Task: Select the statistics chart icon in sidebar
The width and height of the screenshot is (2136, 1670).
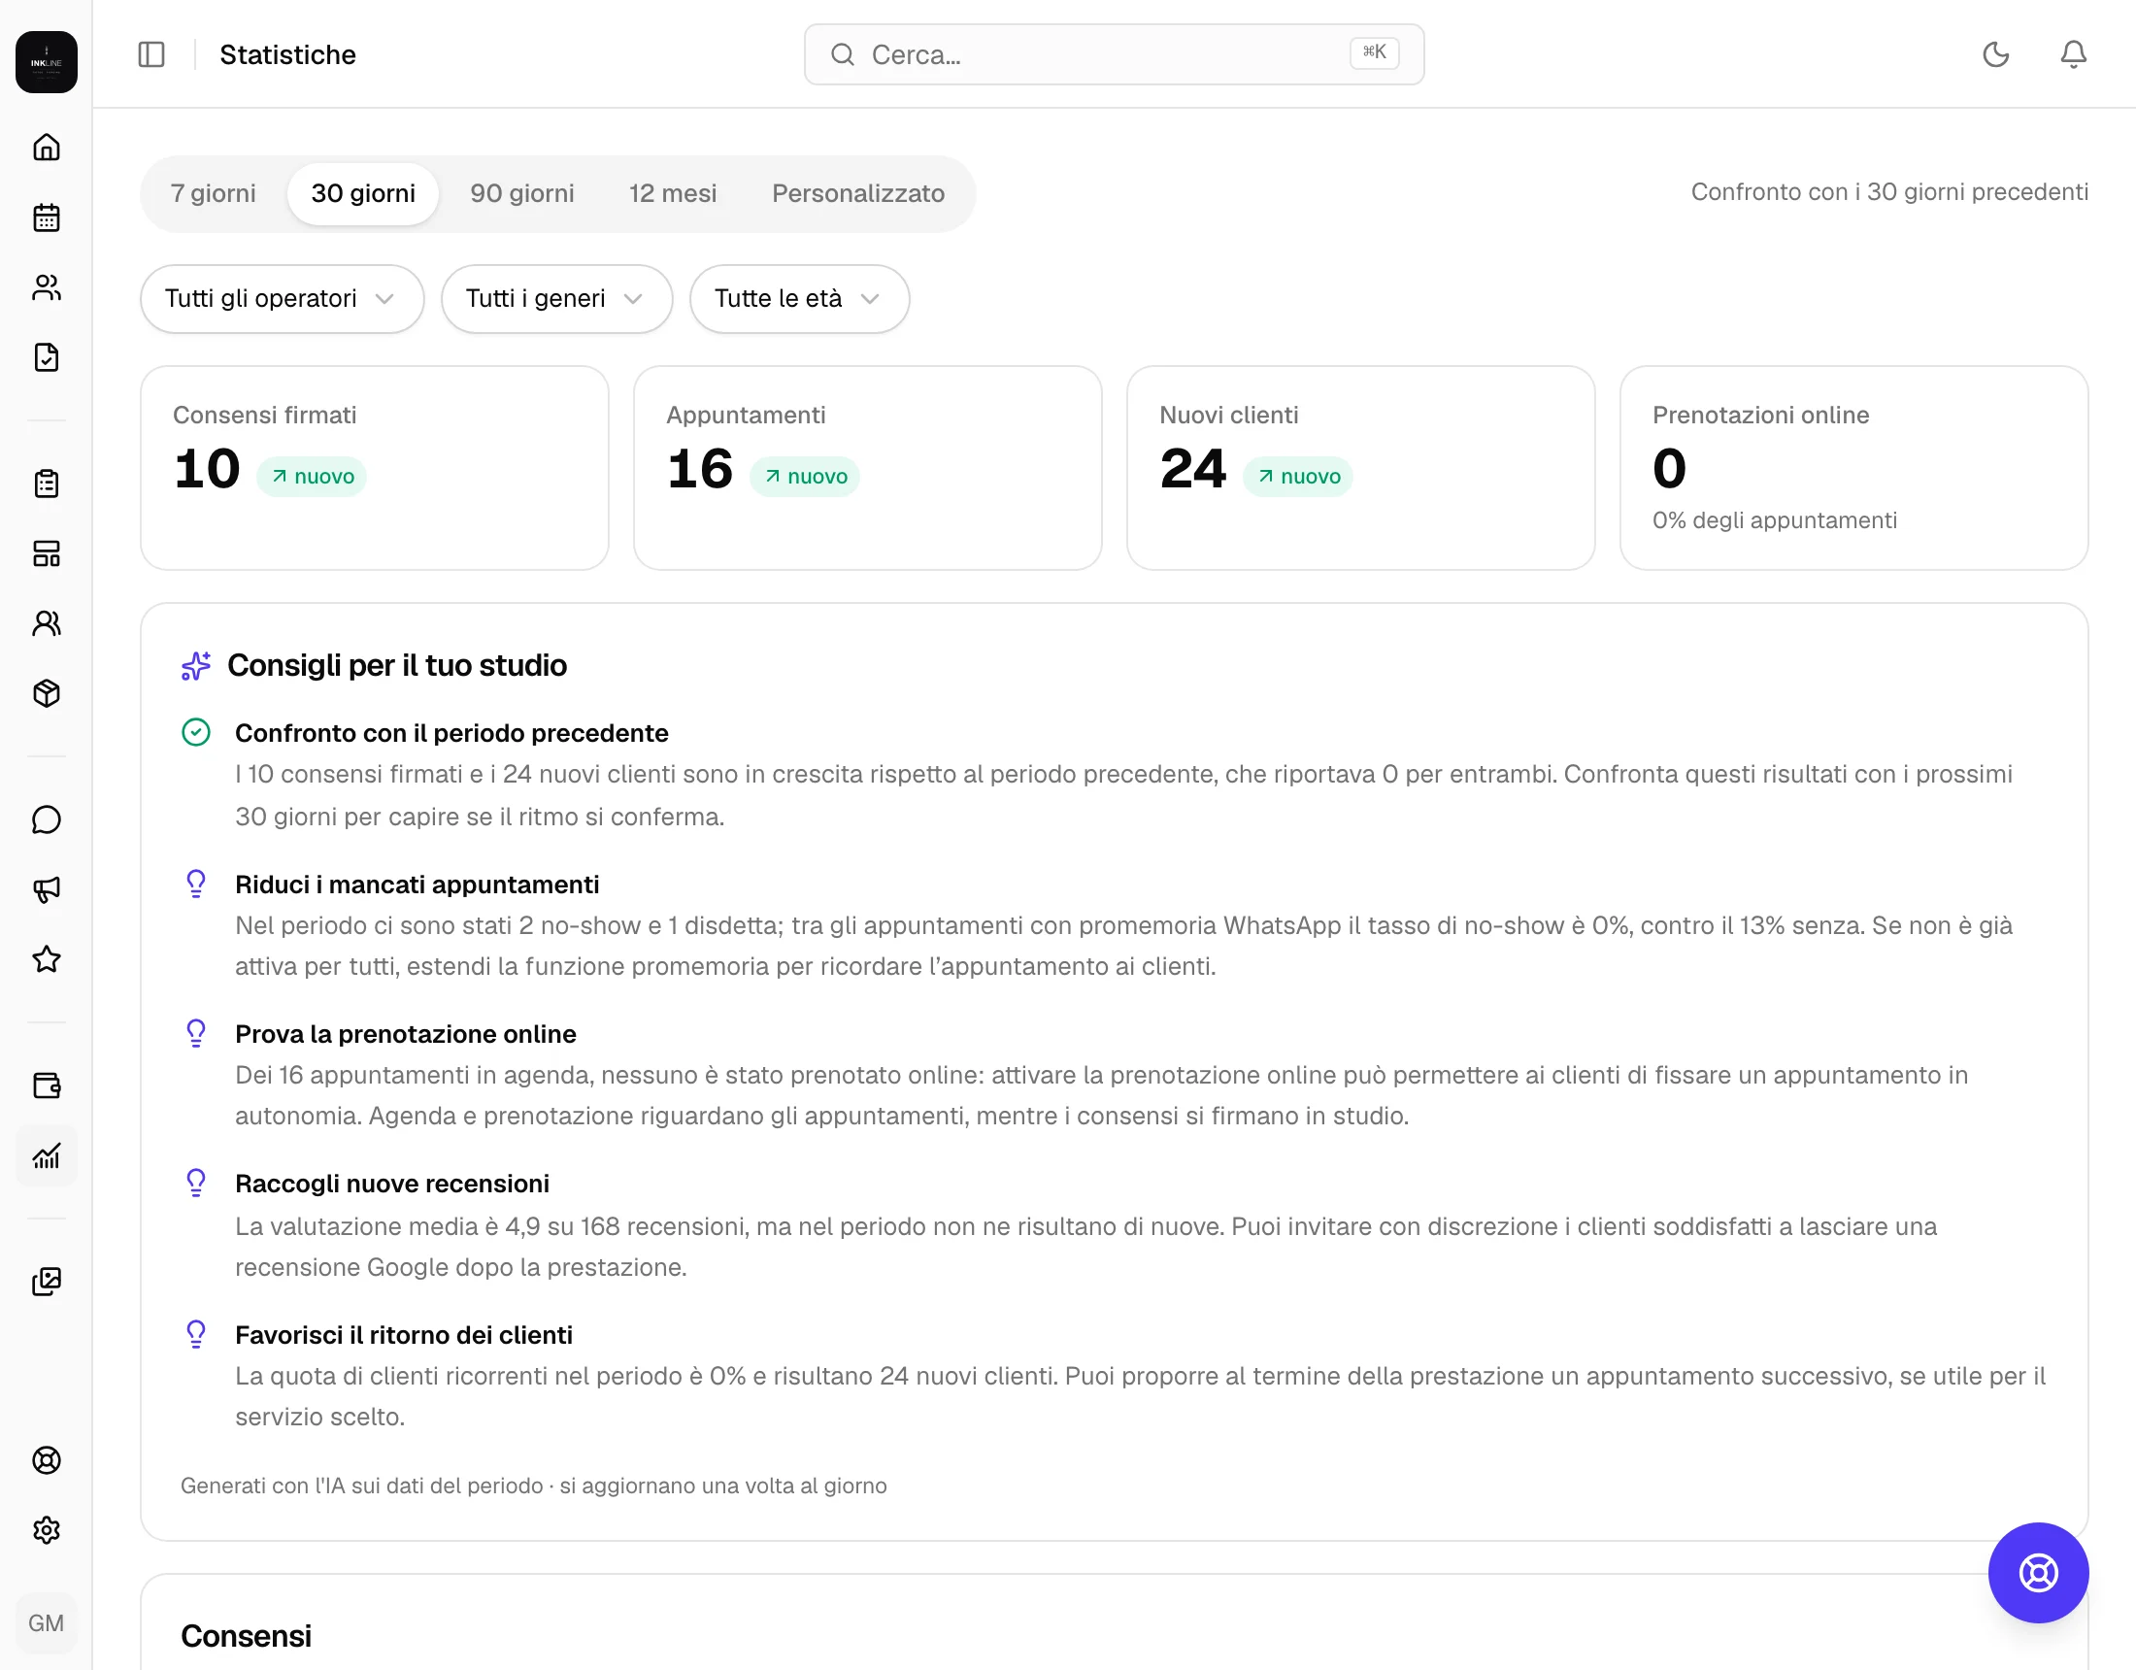Action: (46, 1156)
